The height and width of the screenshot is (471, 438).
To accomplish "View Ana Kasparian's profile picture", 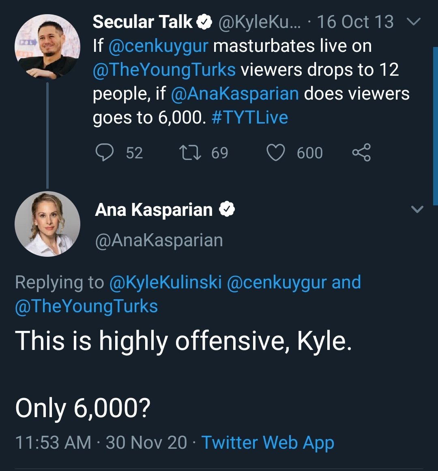I will pyautogui.click(x=47, y=224).
